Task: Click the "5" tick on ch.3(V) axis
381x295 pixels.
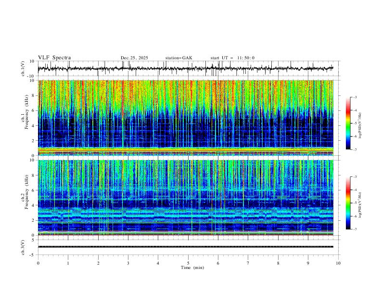Action: (x=34, y=240)
